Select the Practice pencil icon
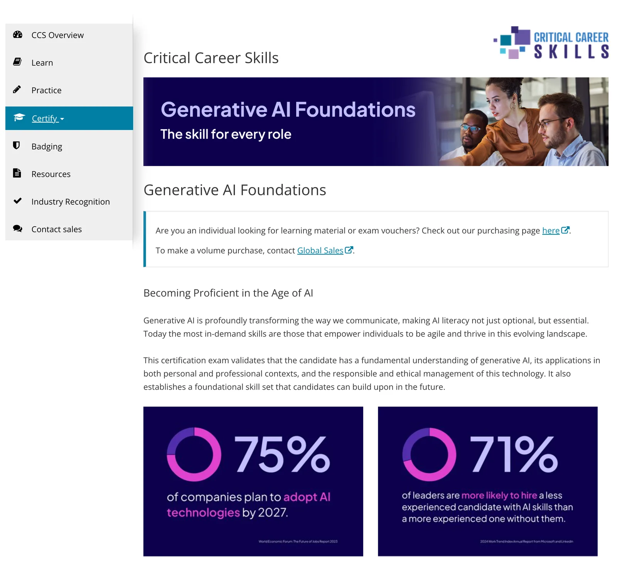This screenshot has width=617, height=565. click(x=17, y=90)
